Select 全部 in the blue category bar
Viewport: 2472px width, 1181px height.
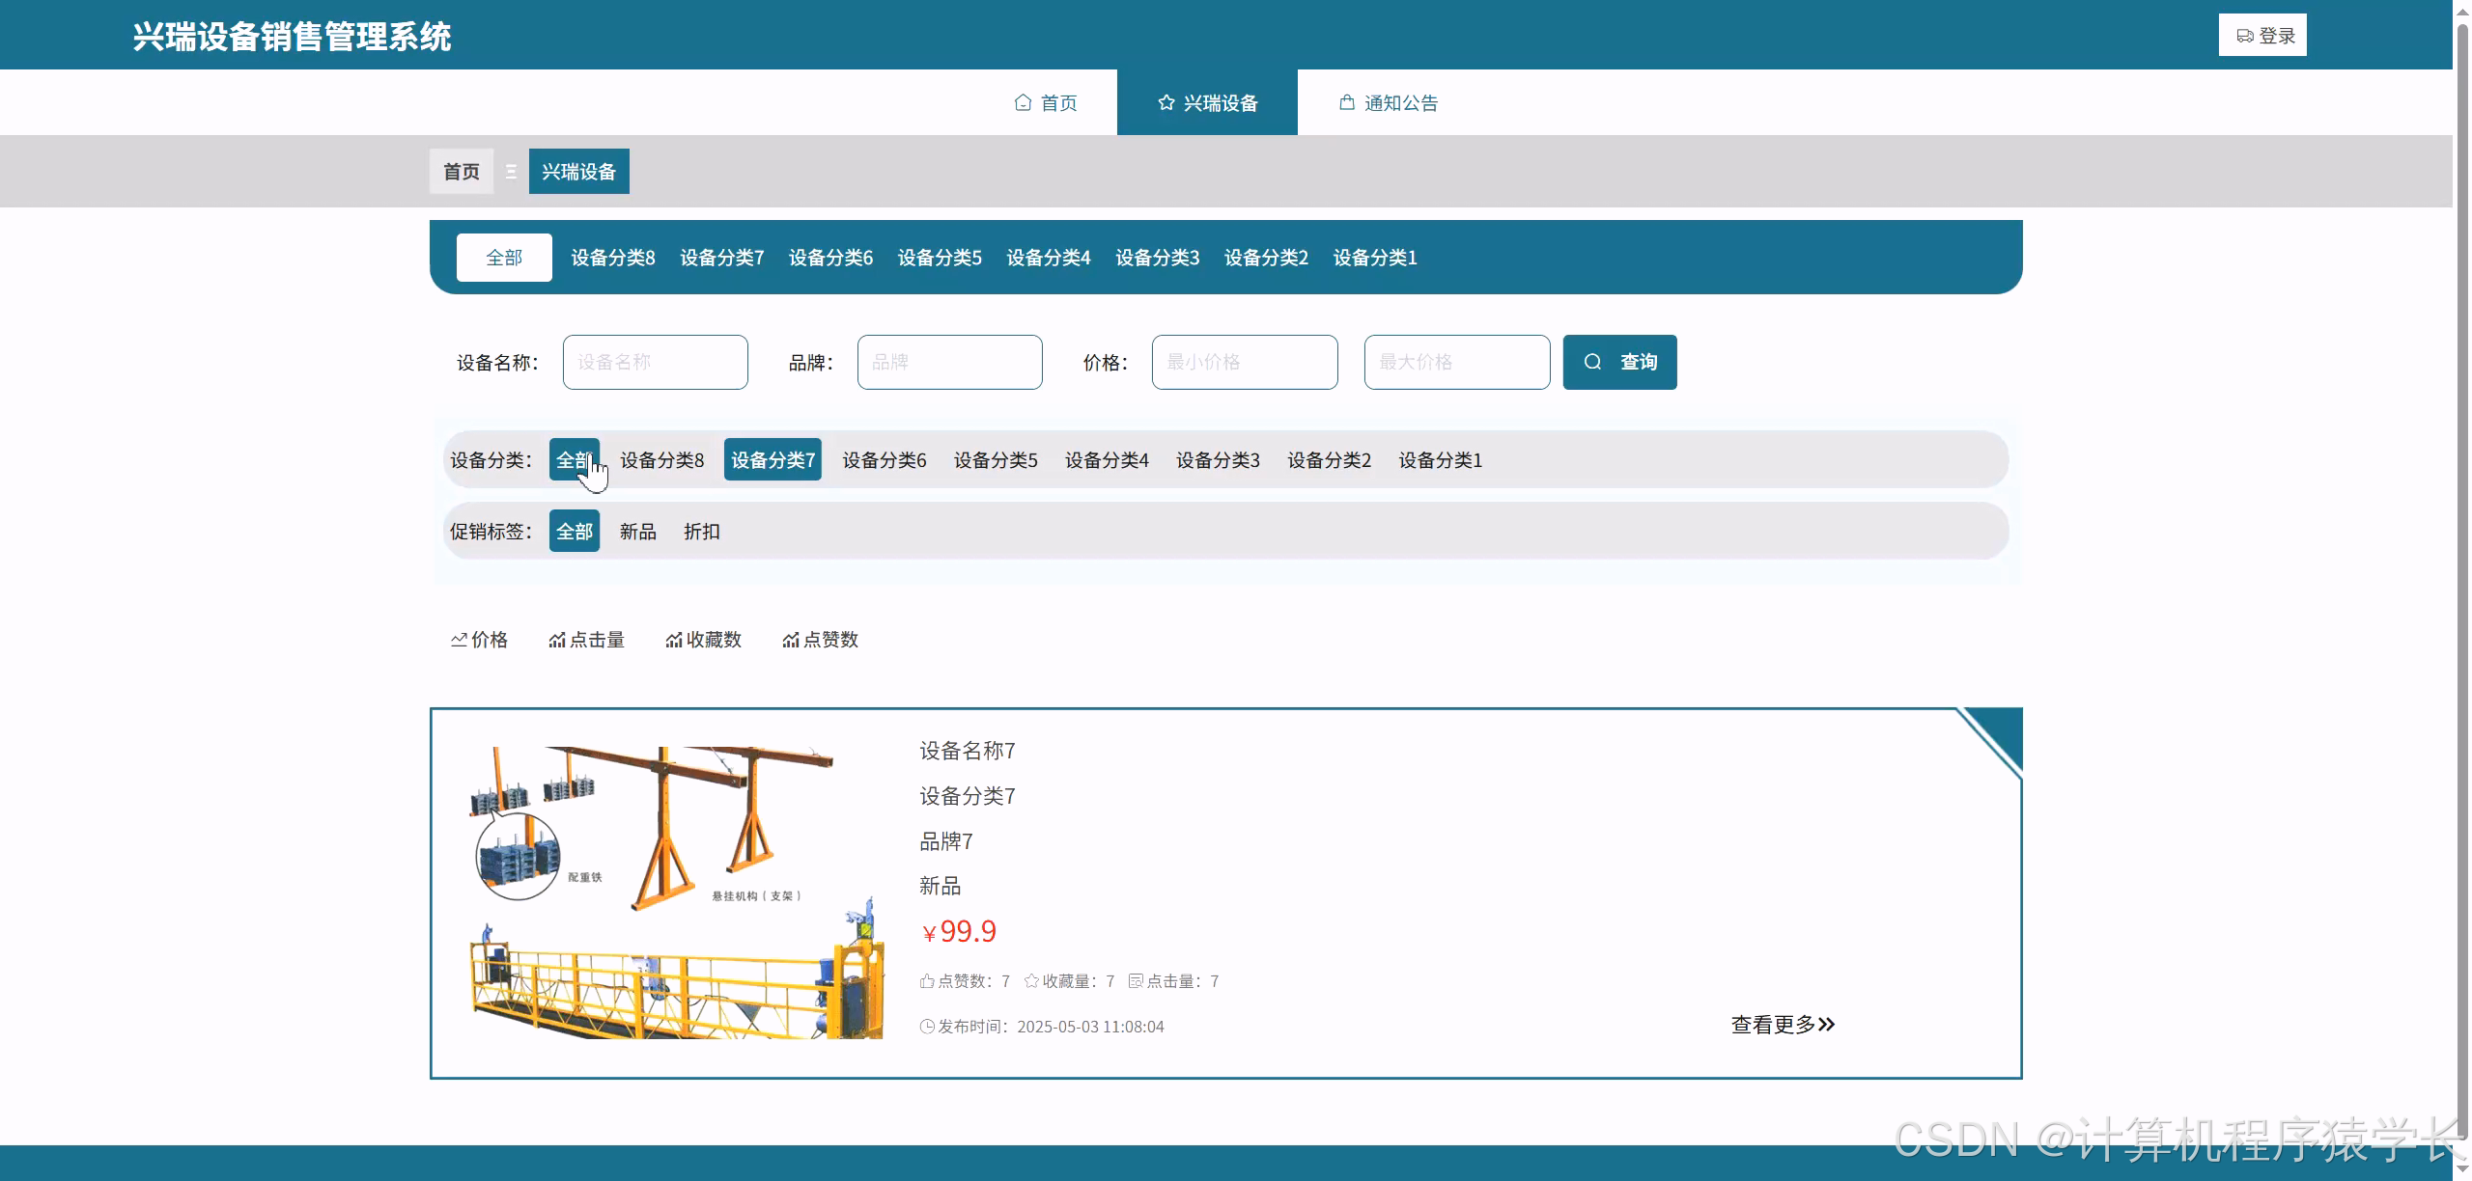pos(504,258)
